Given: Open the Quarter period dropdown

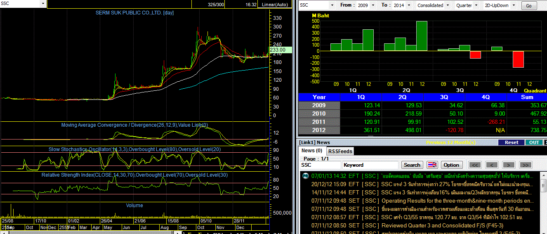Looking at the screenshot, I should [x=476, y=5].
